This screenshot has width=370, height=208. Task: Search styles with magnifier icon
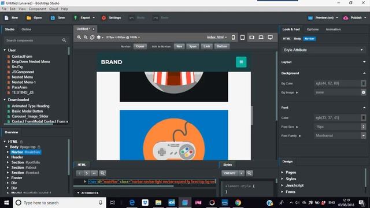(249, 173)
